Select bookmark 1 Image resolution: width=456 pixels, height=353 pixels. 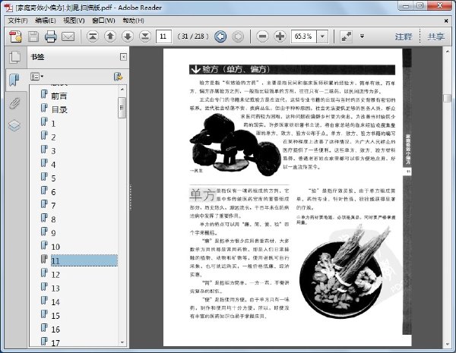click(53, 124)
